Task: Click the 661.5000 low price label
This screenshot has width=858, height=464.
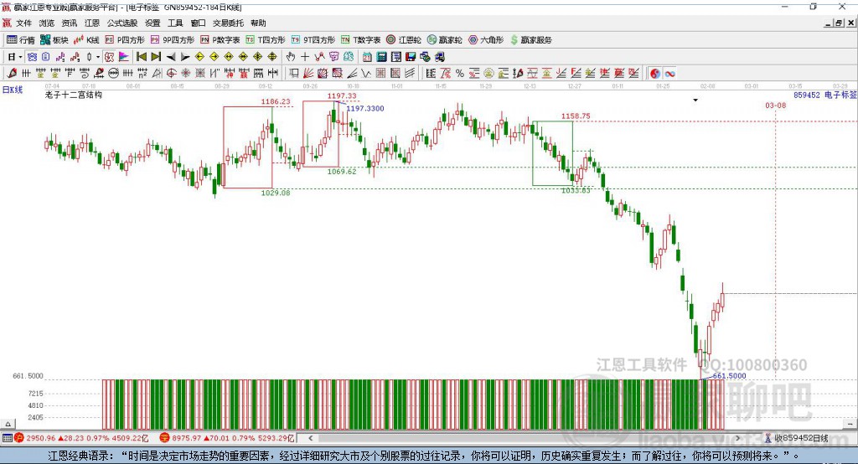Action: (x=729, y=376)
